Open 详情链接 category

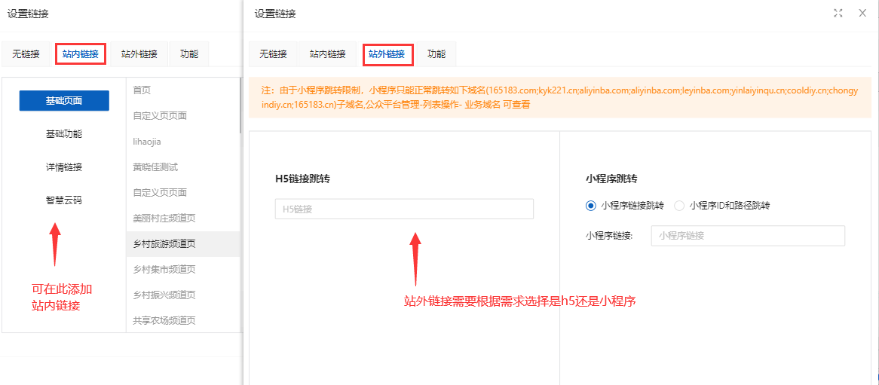(64, 167)
